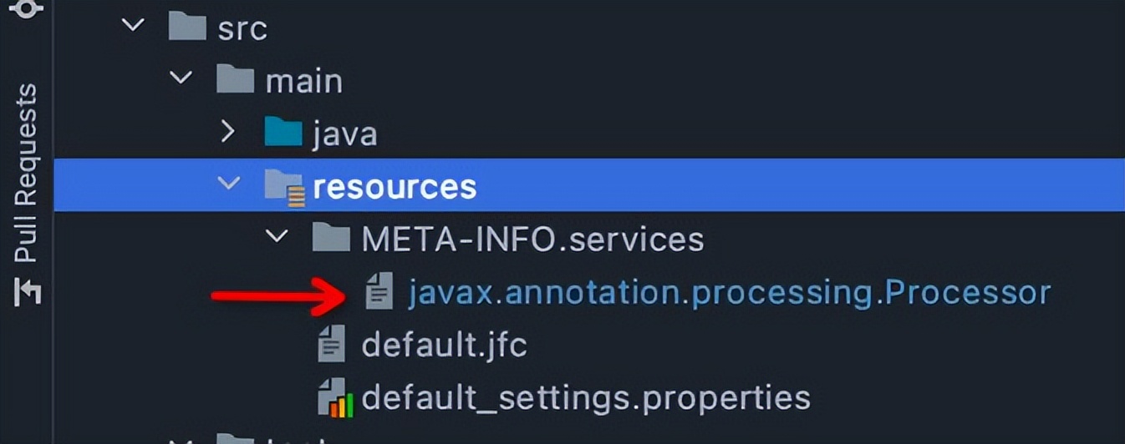Click the Pull Requests arrow icon in sidebar

(x=28, y=290)
